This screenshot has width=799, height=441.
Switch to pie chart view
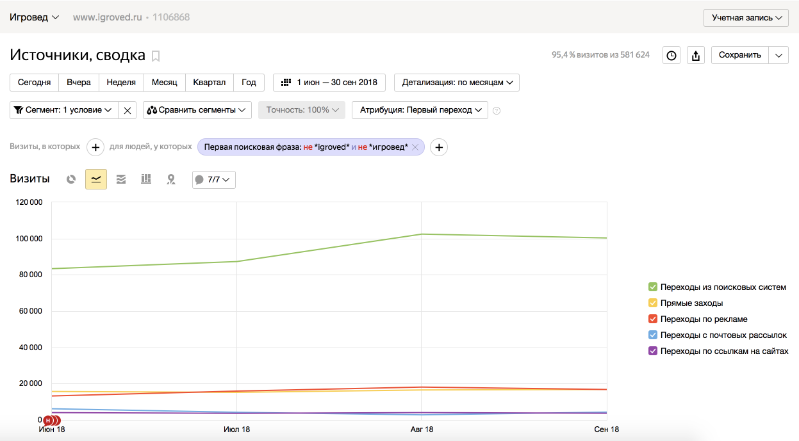71,179
